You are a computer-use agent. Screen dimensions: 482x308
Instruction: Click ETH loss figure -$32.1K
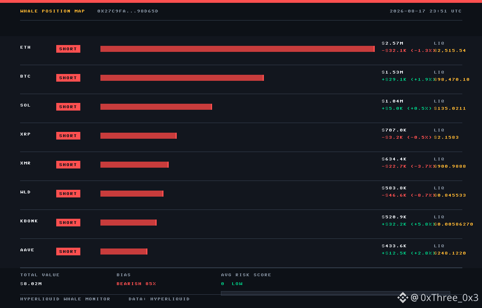click(394, 51)
